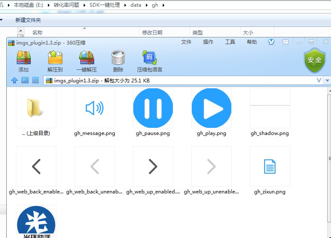331x238 pixels.
Task: Open the 工具 menu in 360压缩
Action: point(230,42)
